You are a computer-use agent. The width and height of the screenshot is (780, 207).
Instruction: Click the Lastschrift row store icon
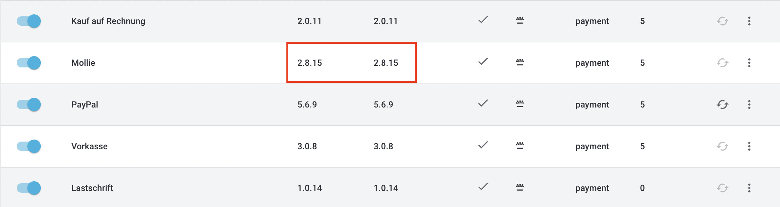point(520,187)
